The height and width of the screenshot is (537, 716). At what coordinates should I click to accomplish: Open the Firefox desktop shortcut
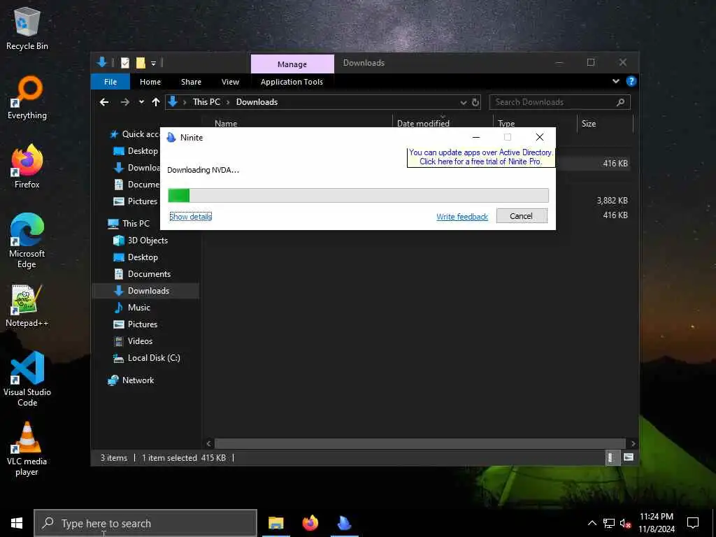[x=27, y=166]
